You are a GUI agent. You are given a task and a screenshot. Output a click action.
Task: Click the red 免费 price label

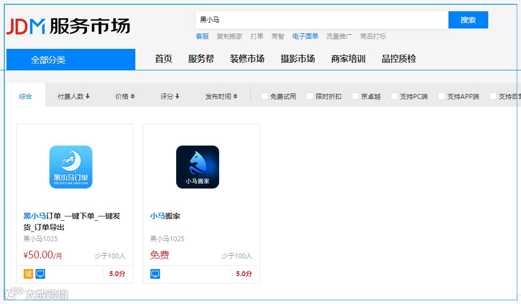click(x=160, y=255)
